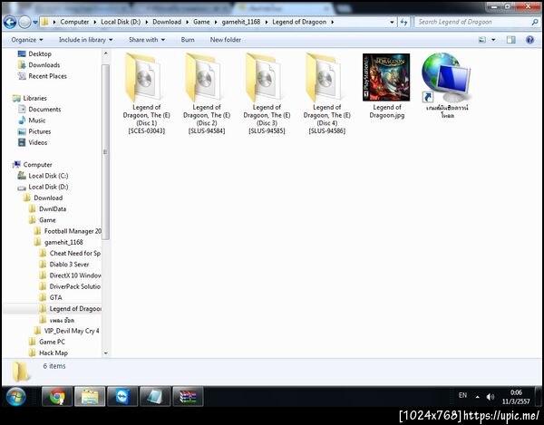
Task: Click the Back navigation arrow
Action: pyautogui.click(x=10, y=22)
